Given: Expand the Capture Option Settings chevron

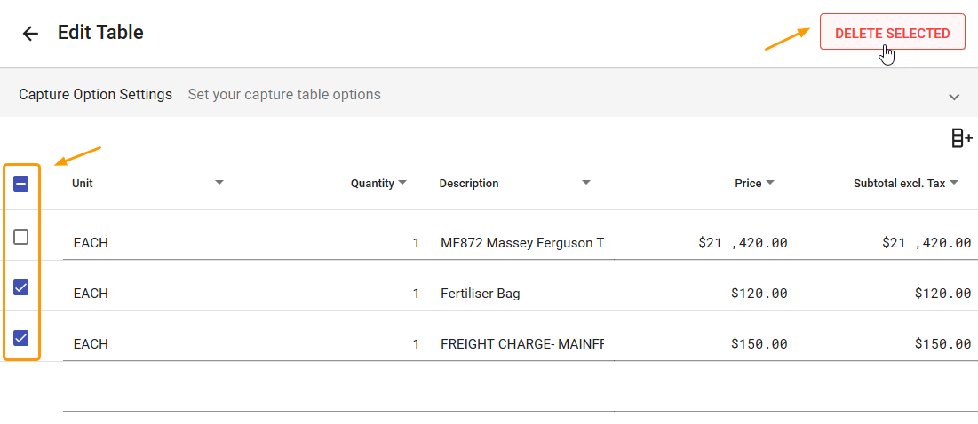Looking at the screenshot, I should [954, 96].
